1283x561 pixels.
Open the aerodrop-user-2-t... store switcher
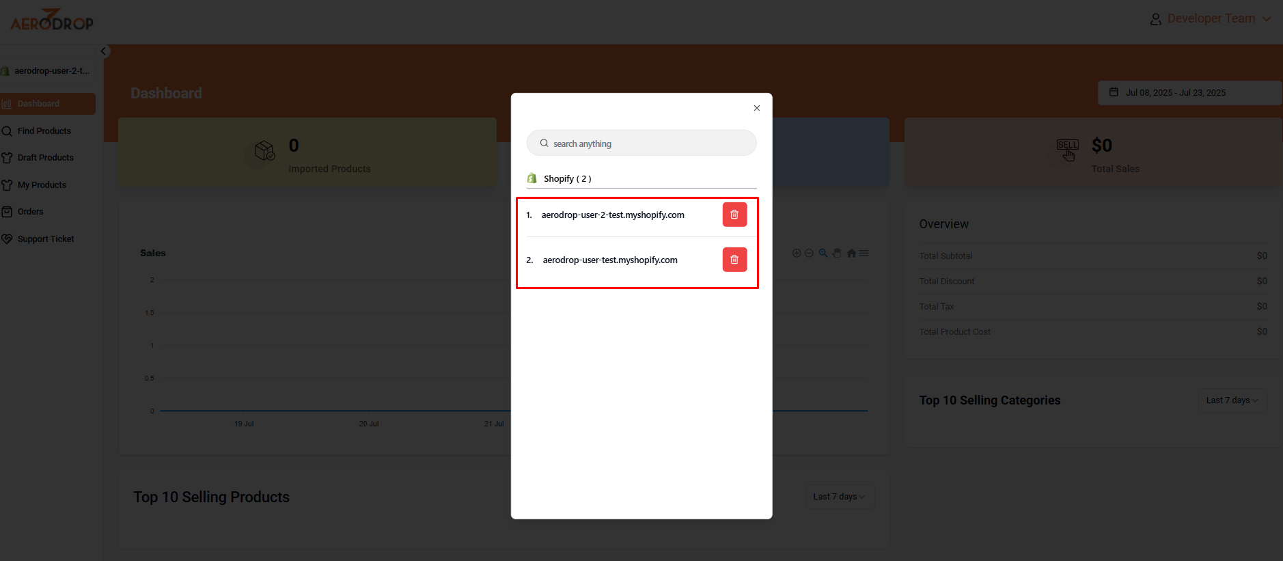point(48,71)
